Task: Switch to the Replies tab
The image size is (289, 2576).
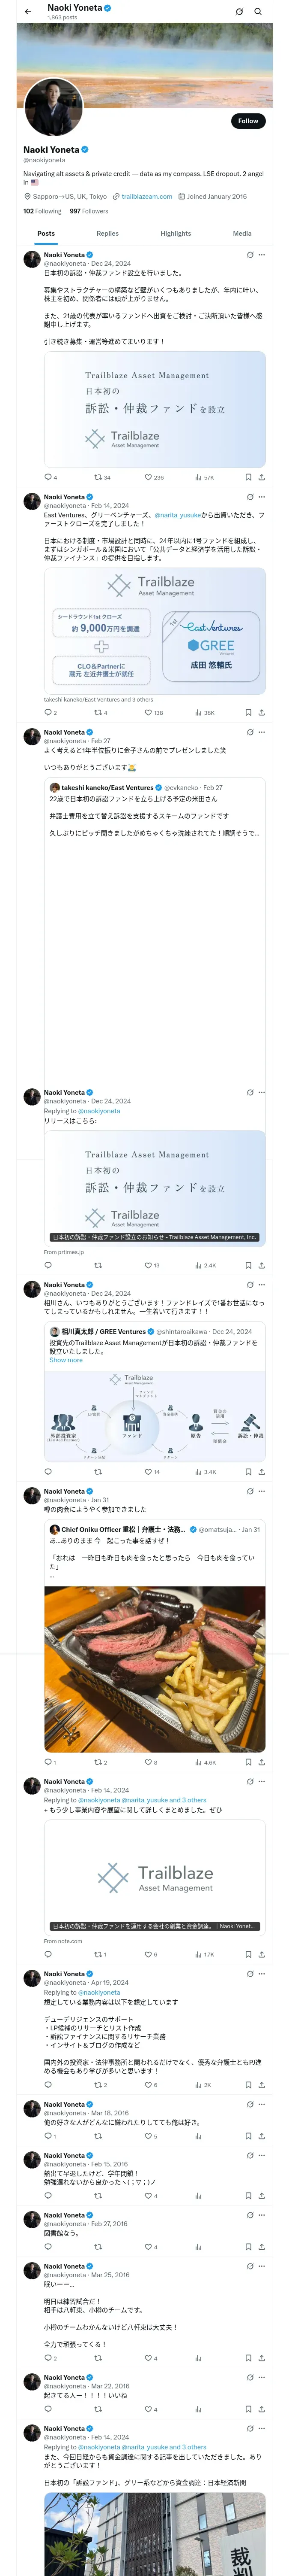Action: point(107,233)
